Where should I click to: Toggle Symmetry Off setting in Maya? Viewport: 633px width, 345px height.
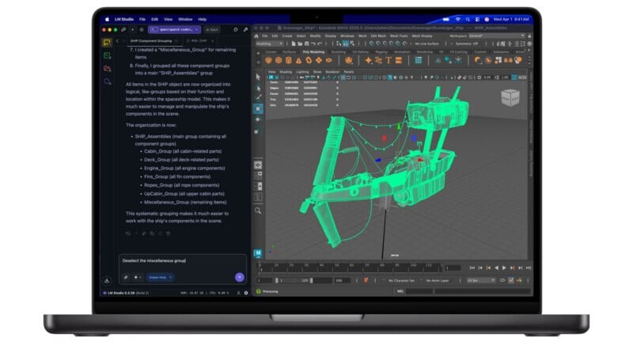click(x=467, y=44)
